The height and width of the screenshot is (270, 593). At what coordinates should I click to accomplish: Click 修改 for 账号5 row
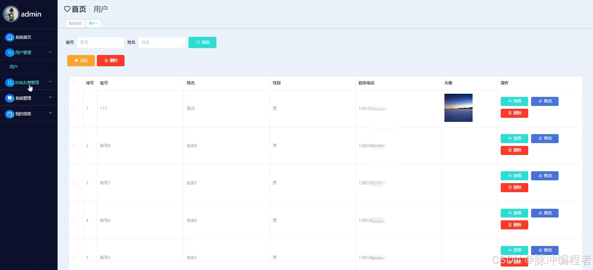point(545,250)
